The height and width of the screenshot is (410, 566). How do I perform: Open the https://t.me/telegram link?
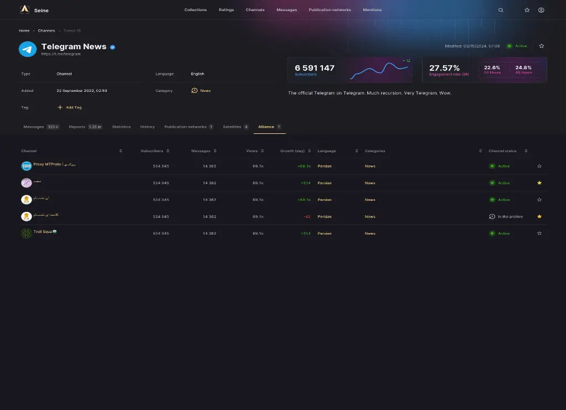(x=61, y=54)
